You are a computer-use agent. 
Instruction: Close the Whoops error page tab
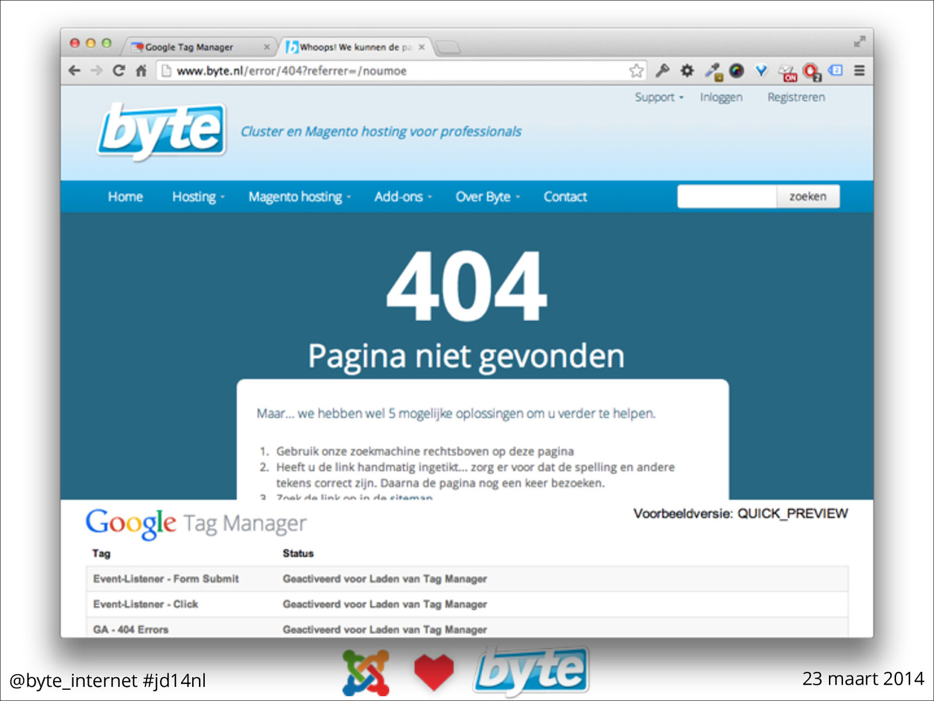tap(421, 47)
